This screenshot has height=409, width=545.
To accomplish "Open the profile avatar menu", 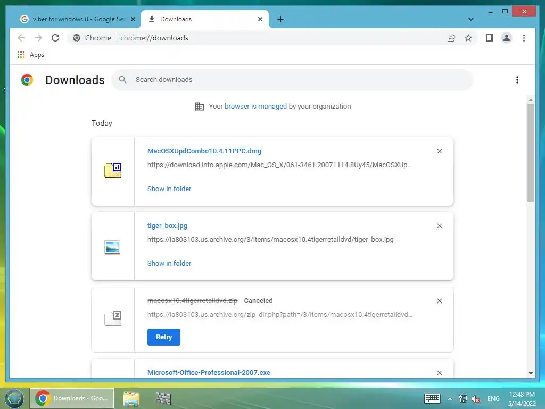I will click(x=507, y=38).
